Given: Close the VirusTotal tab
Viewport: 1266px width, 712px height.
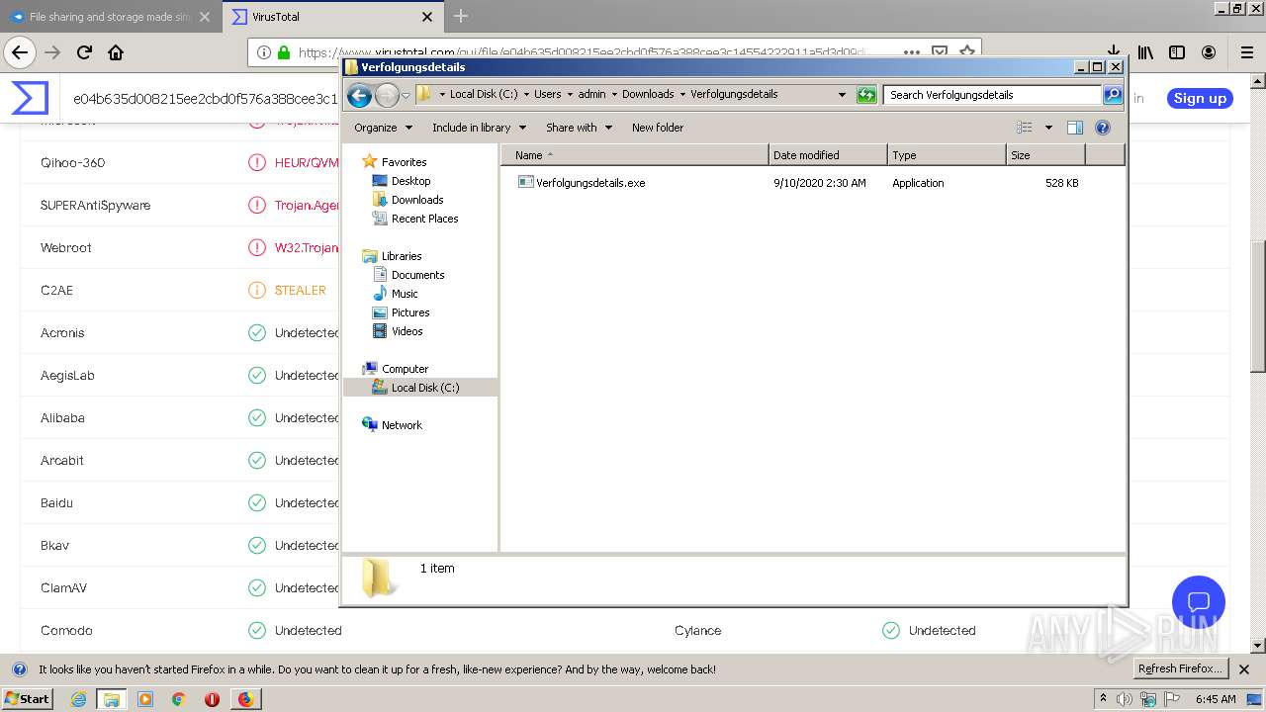Looking at the screenshot, I should 427,17.
